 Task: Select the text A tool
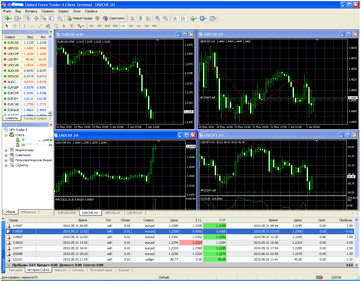pyautogui.click(x=64, y=26)
